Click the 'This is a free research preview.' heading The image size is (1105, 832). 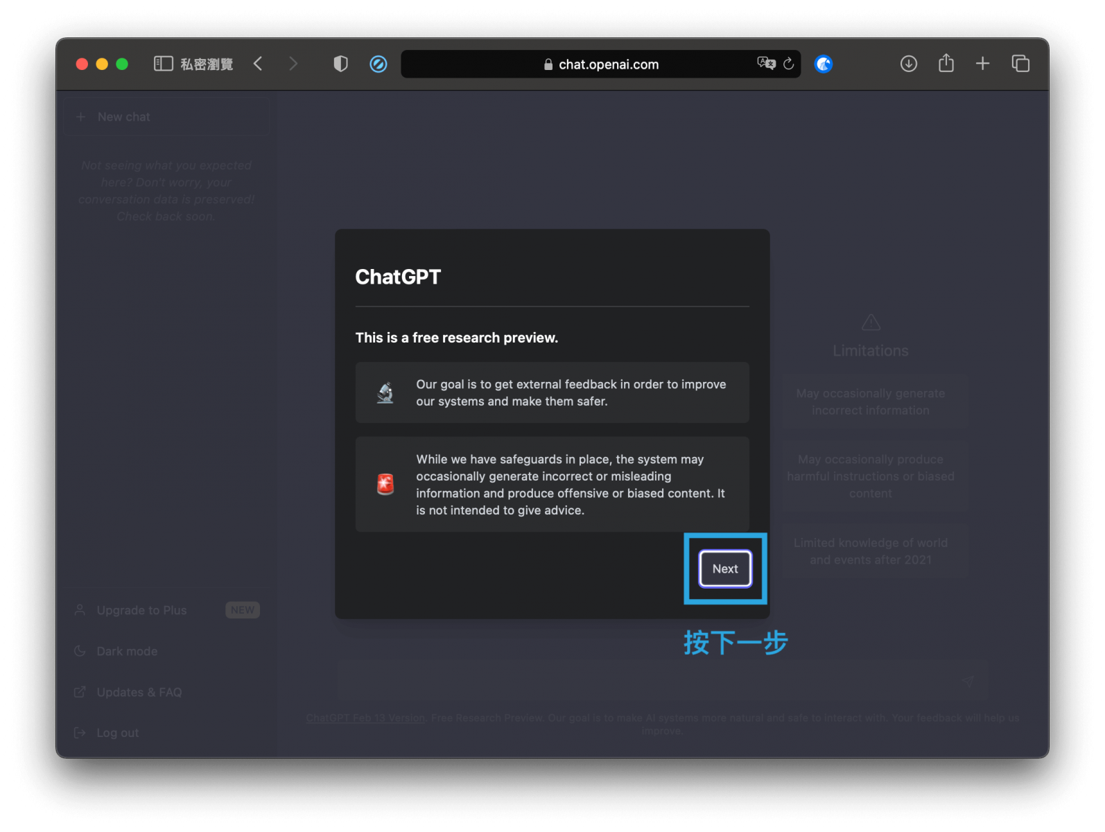(456, 338)
